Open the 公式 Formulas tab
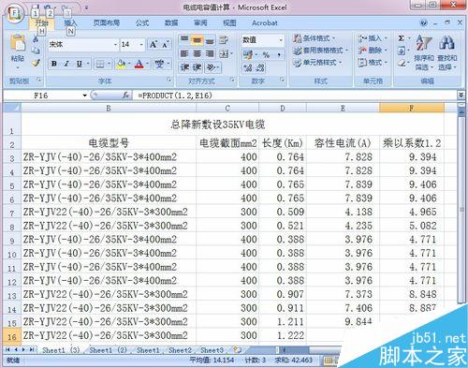 (142, 22)
